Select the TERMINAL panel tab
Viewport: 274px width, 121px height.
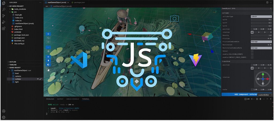click(x=86, y=99)
